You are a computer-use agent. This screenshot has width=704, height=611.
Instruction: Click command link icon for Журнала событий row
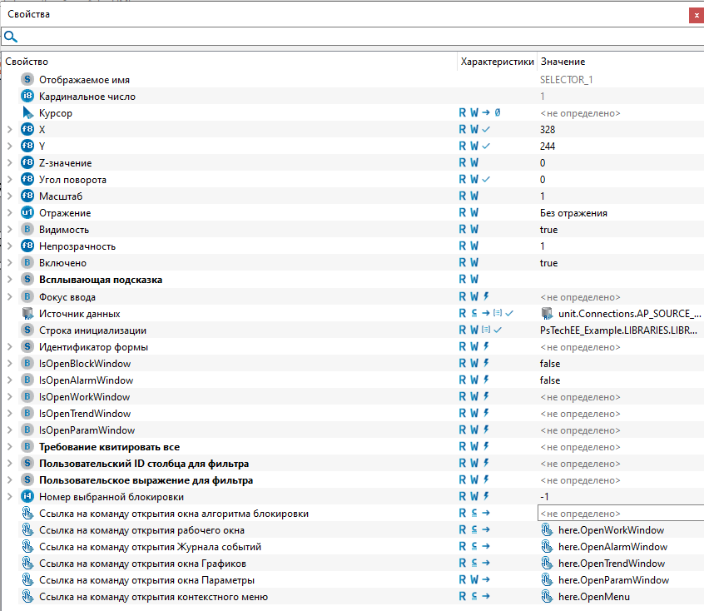tap(27, 547)
